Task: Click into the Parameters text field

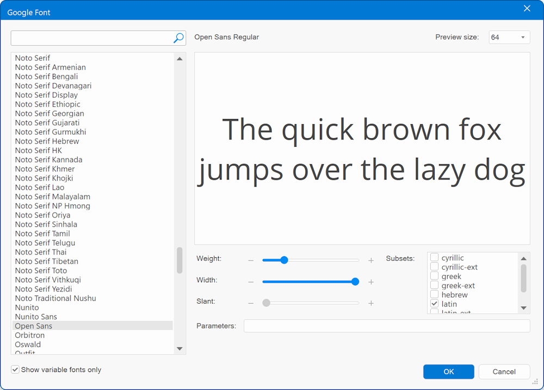Action: click(386, 326)
